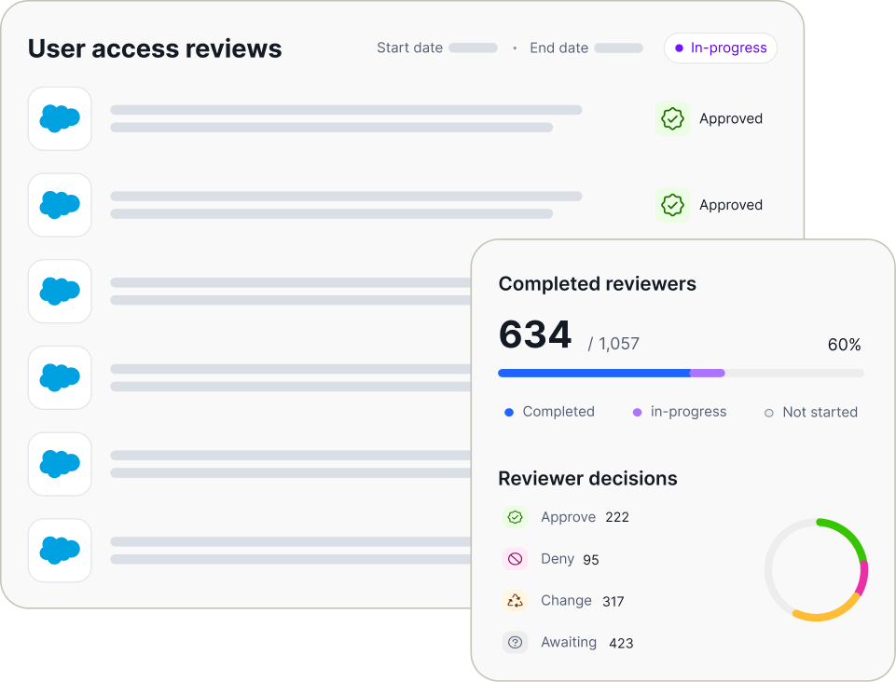Click the Salesforce icon in the fifth review row
896x682 pixels.
coord(60,464)
